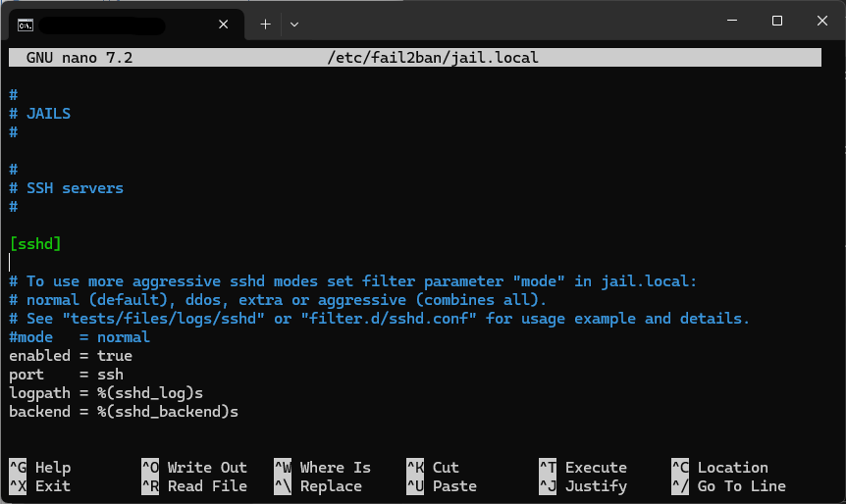Minimize the terminal window
The width and height of the screenshot is (846, 504).
[731, 22]
